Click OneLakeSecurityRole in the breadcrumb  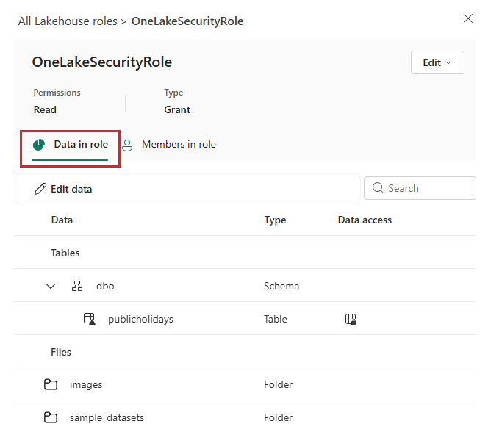coord(187,21)
